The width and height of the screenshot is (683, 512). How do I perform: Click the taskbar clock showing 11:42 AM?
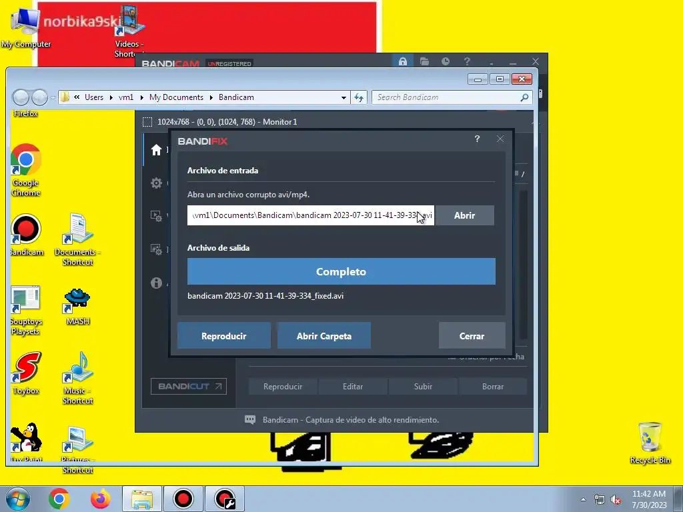tap(649, 499)
